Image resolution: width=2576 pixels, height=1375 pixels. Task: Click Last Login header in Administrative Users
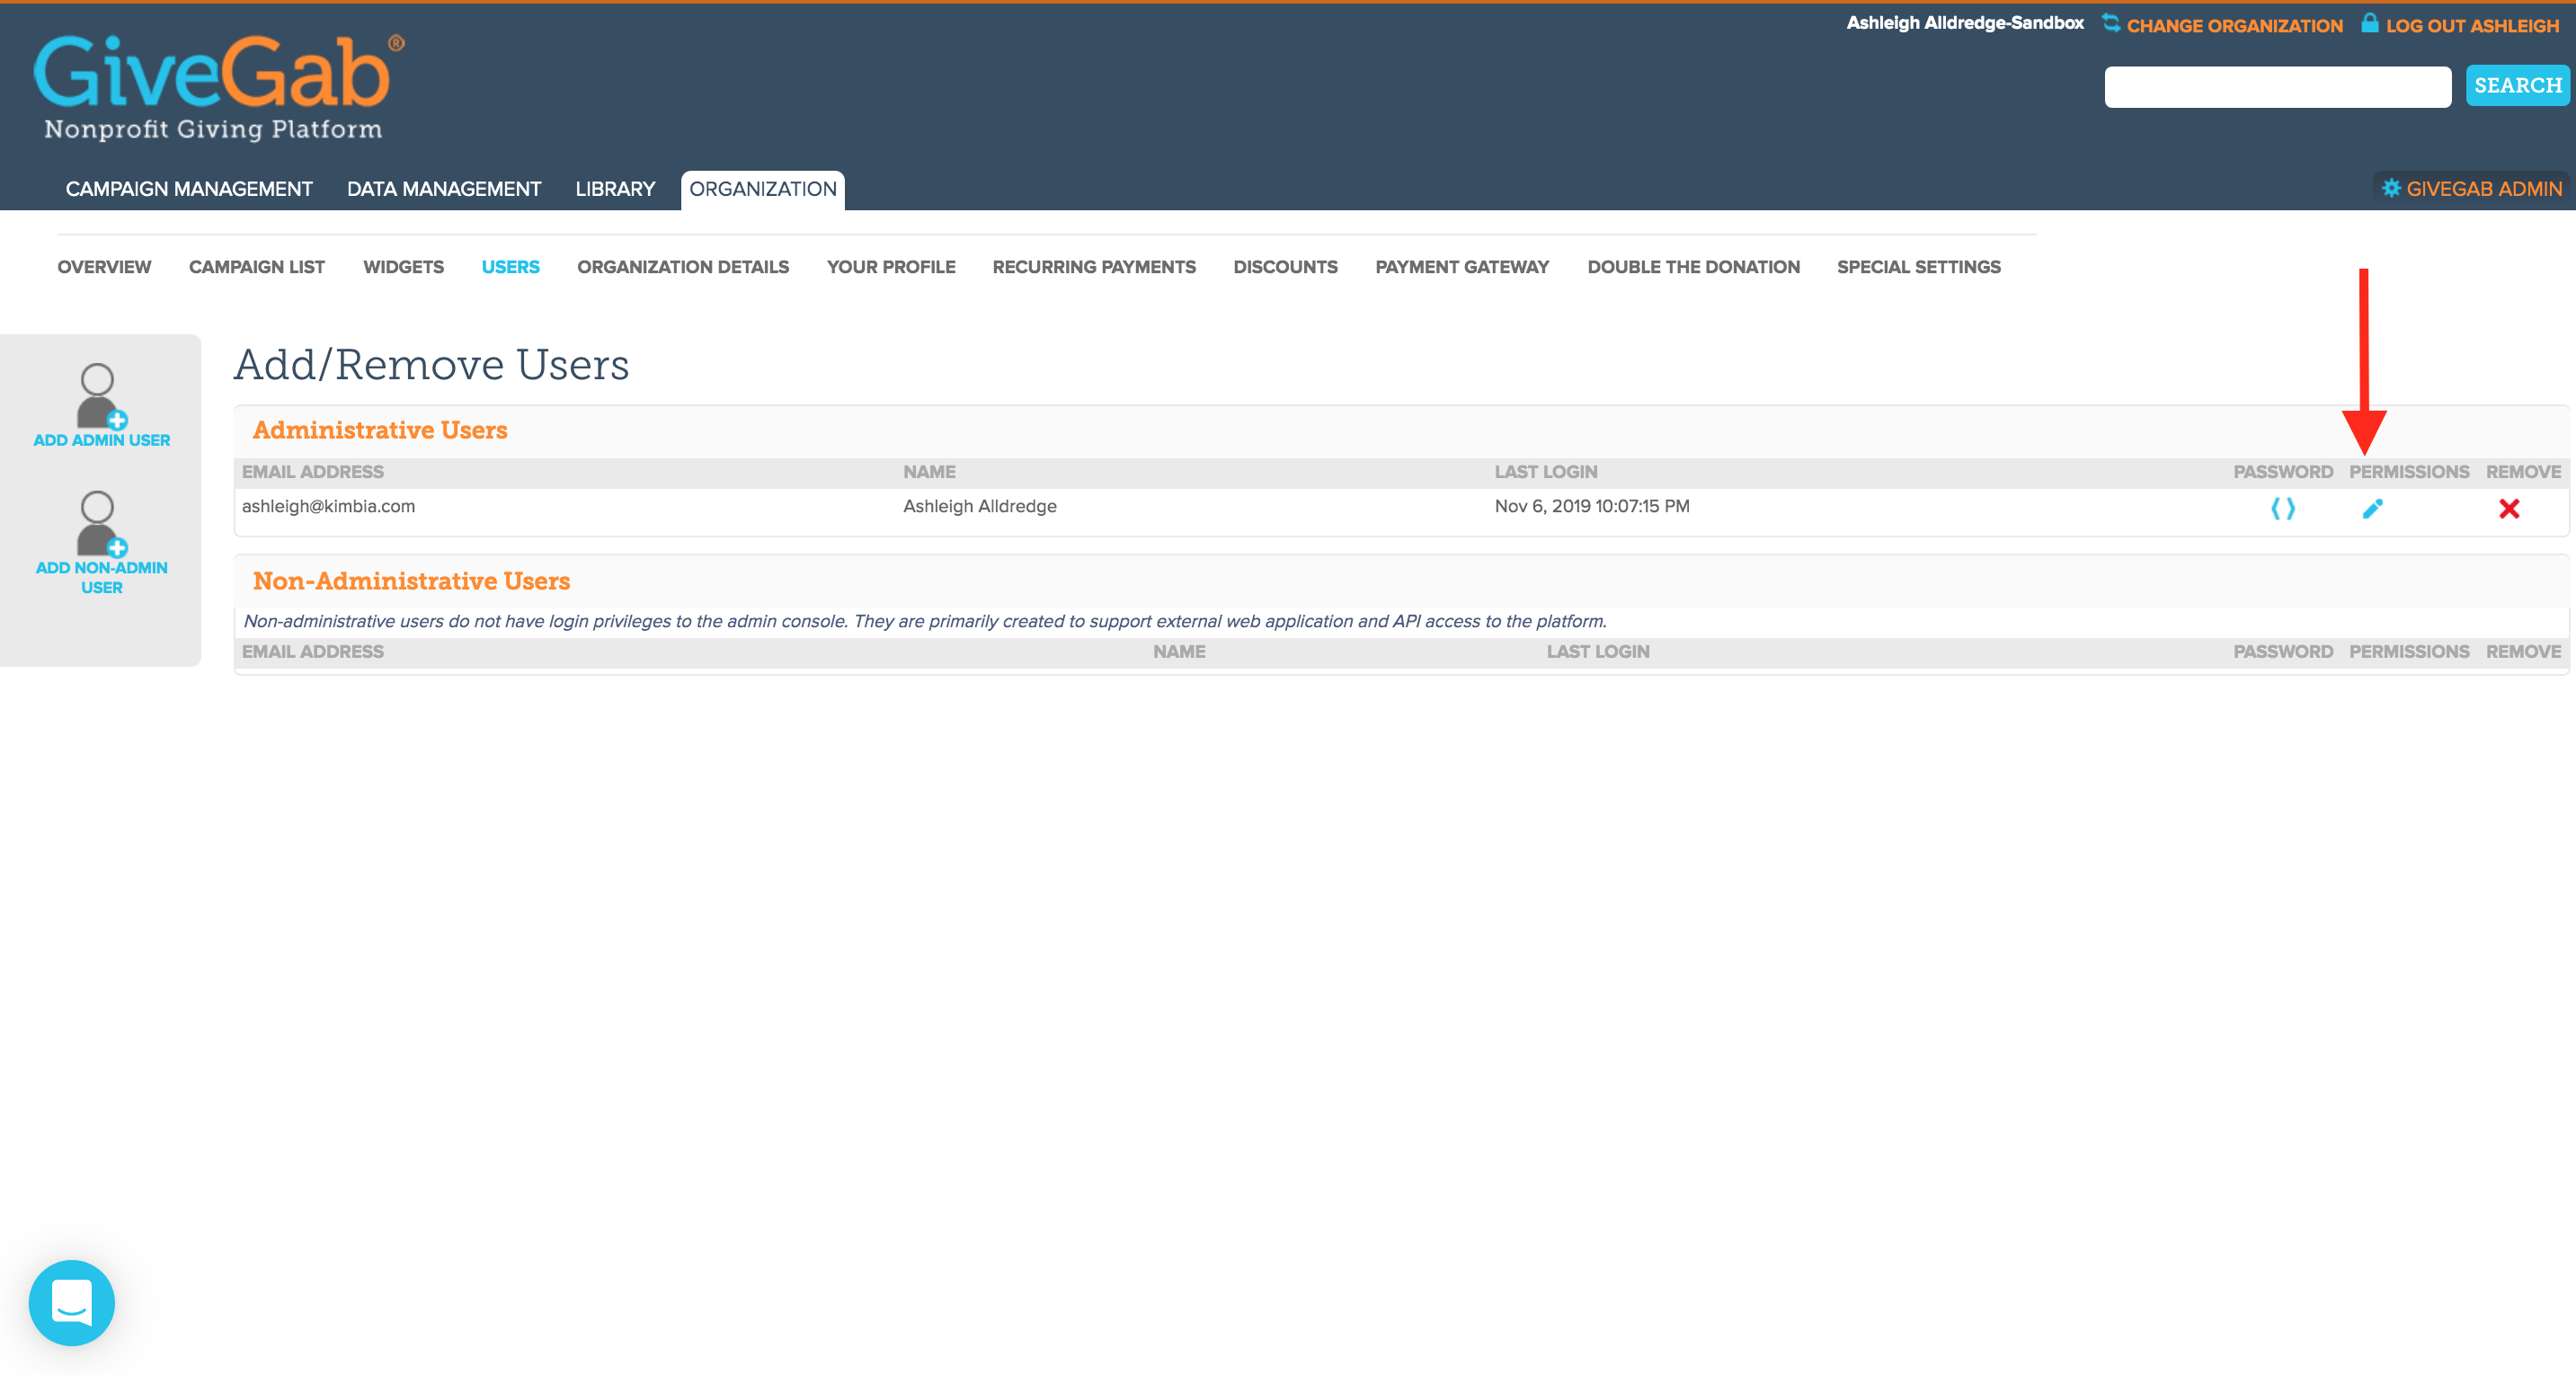click(1546, 472)
